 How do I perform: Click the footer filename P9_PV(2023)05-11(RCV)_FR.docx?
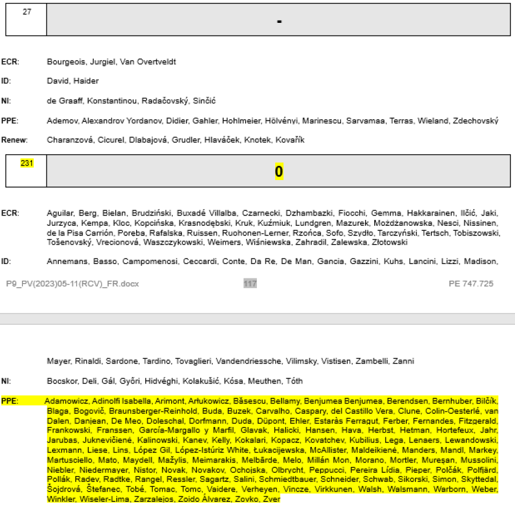[72, 284]
